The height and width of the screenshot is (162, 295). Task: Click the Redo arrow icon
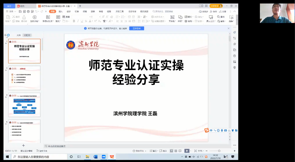(42, 11)
